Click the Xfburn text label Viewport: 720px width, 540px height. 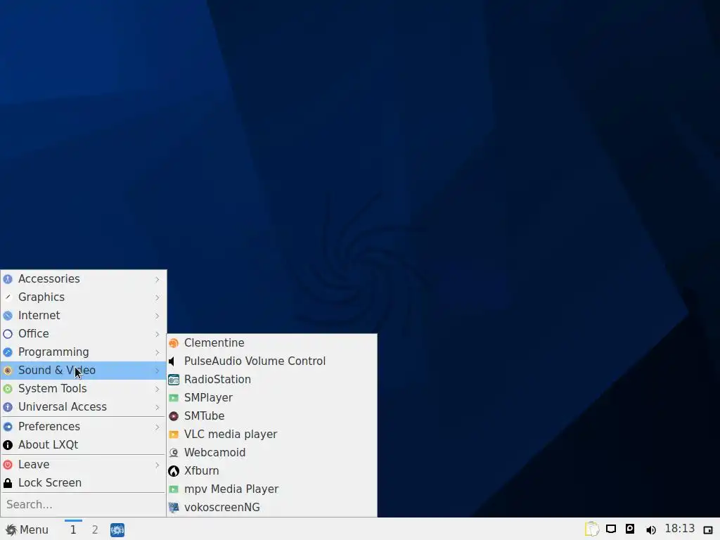click(202, 471)
